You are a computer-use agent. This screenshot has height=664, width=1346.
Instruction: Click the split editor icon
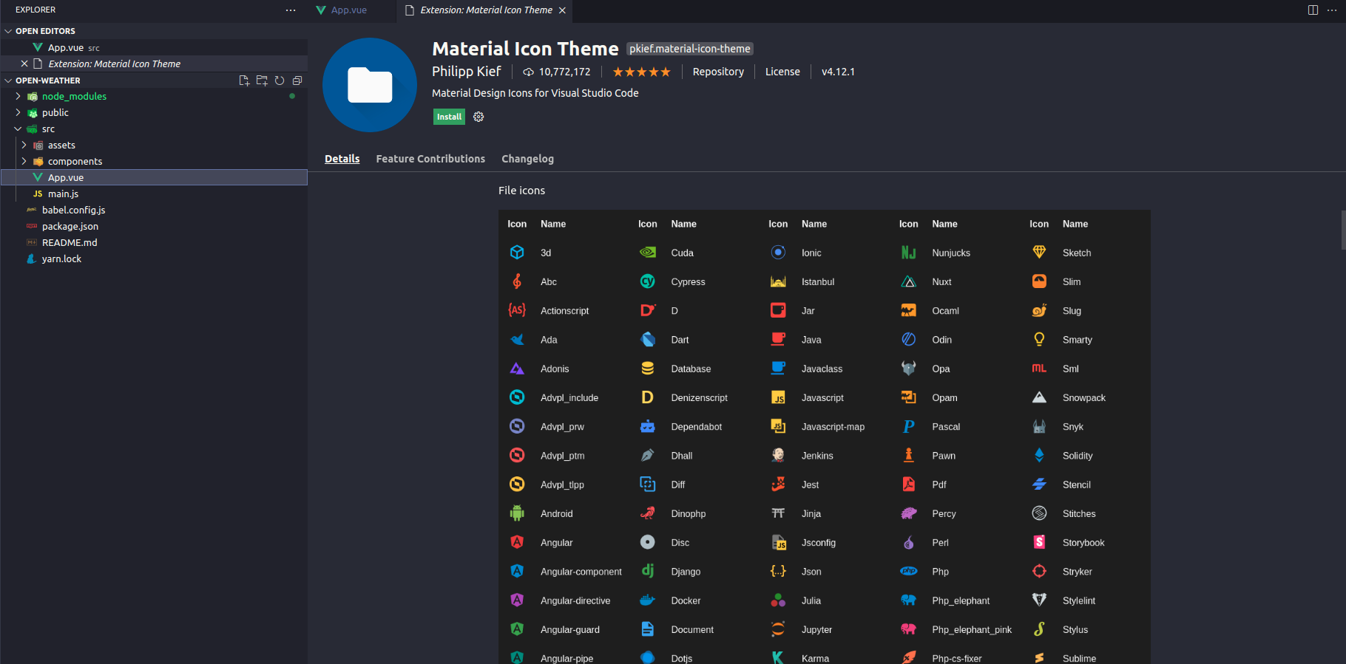coord(1313,10)
